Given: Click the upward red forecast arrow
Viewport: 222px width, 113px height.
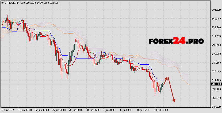Looking at the screenshot, I should tap(166, 80).
